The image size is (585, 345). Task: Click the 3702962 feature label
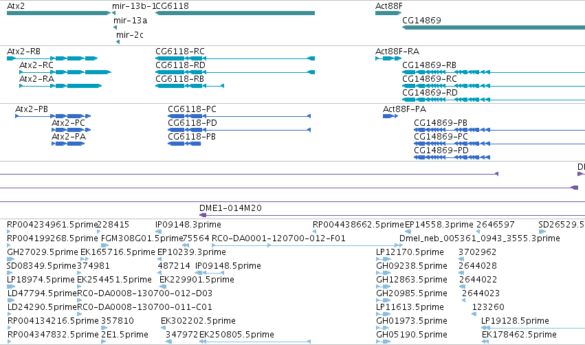478,252
